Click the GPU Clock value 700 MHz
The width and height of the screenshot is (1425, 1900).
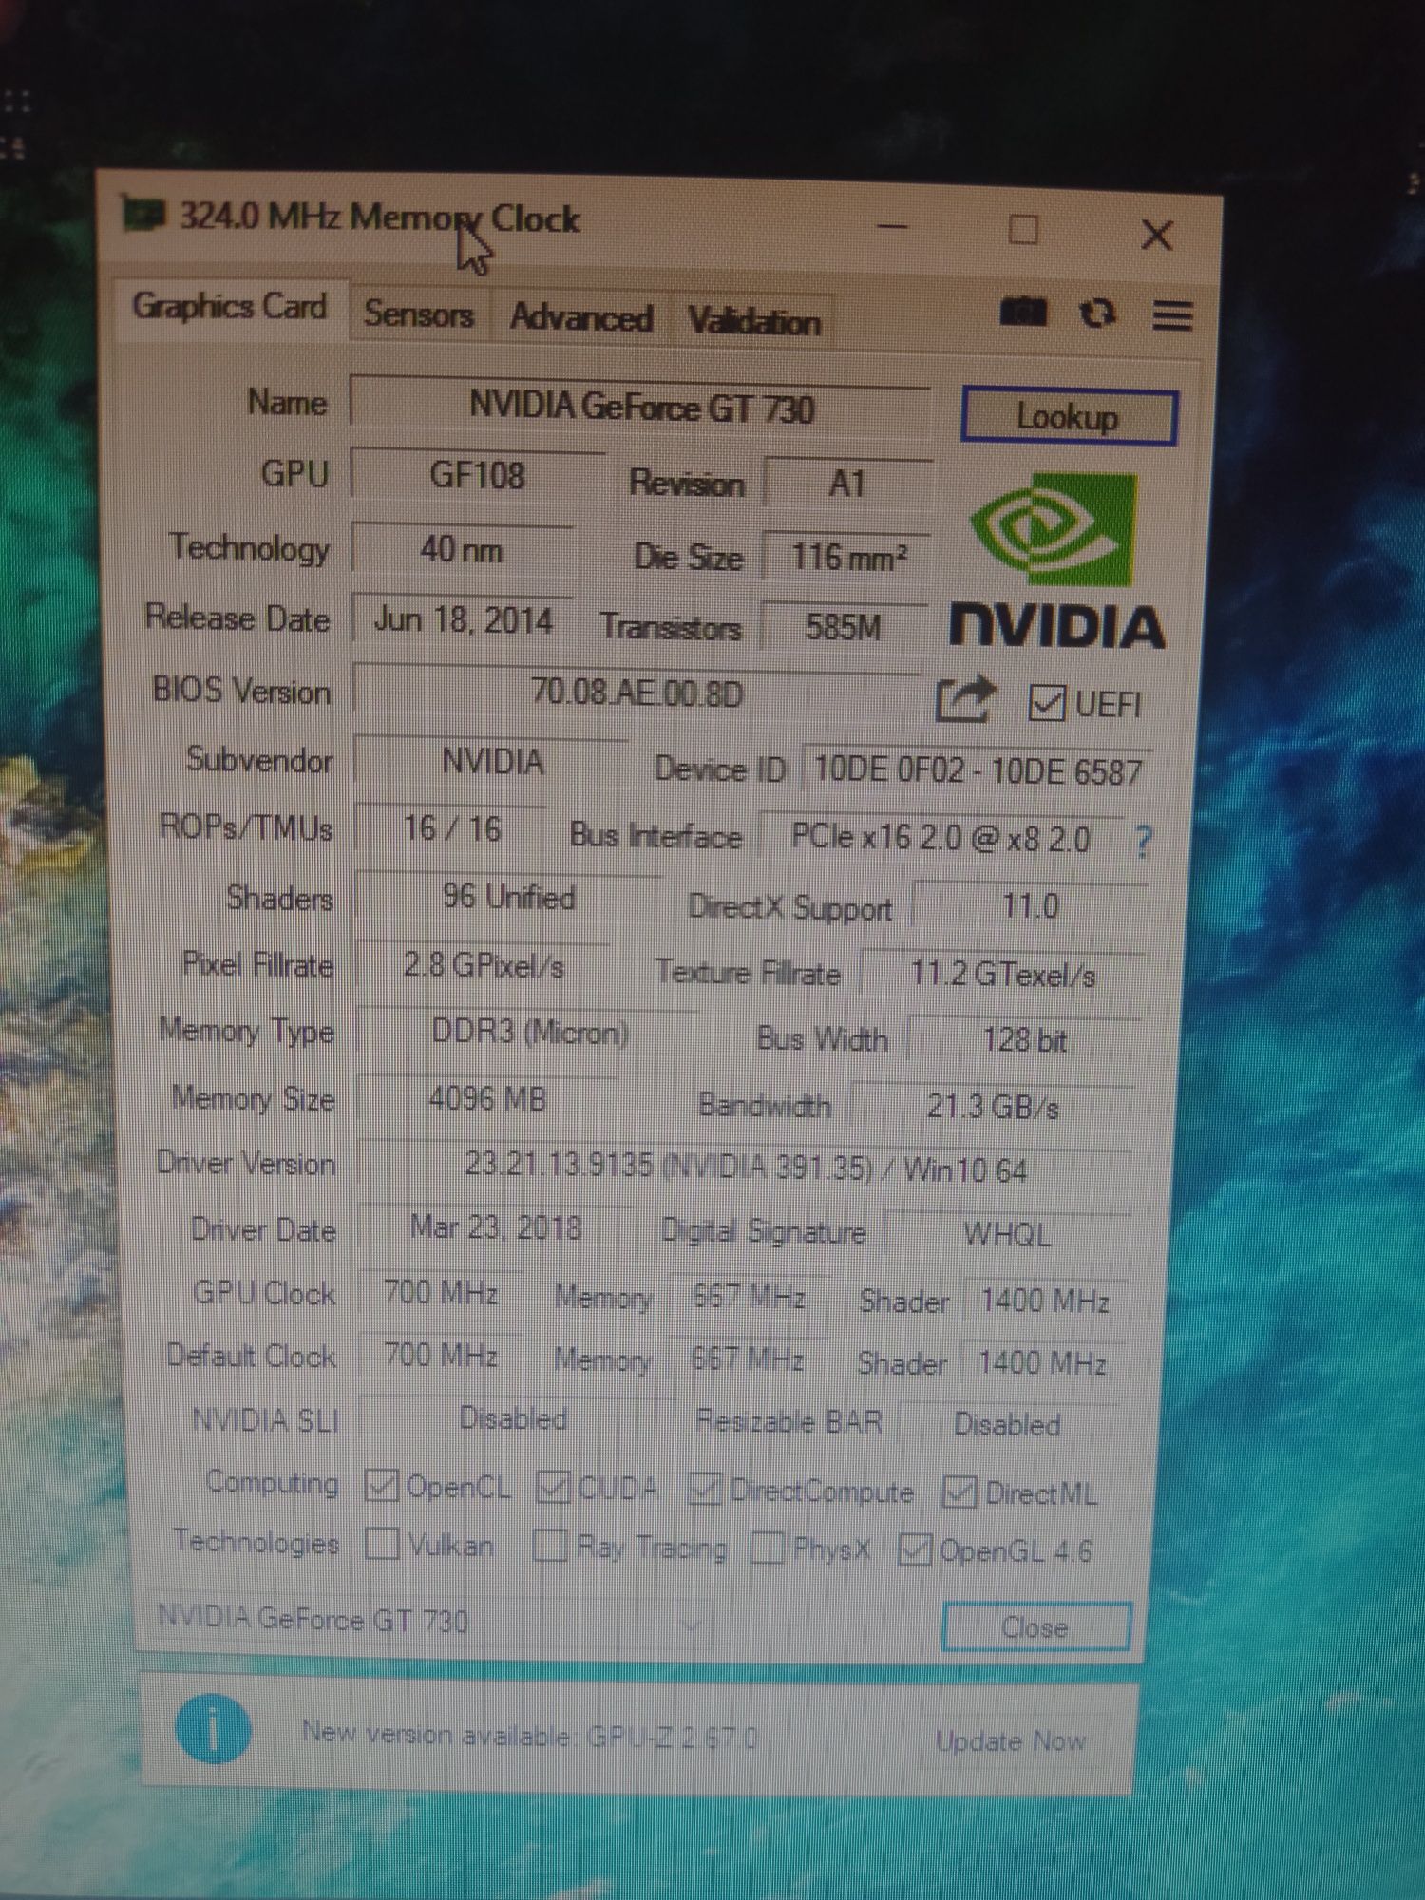pyautogui.click(x=441, y=1293)
